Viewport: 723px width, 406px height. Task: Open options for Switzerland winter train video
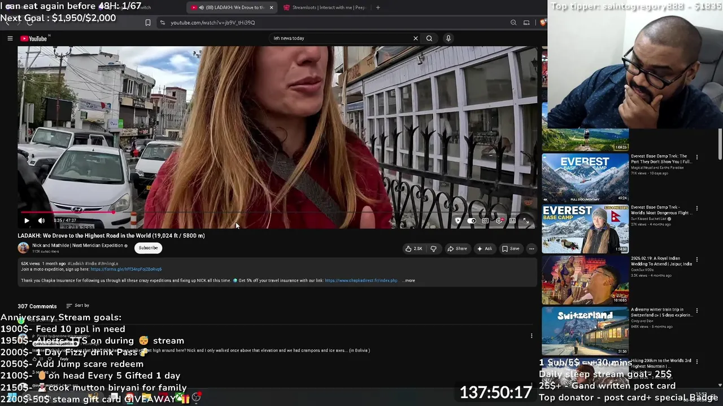(697, 311)
